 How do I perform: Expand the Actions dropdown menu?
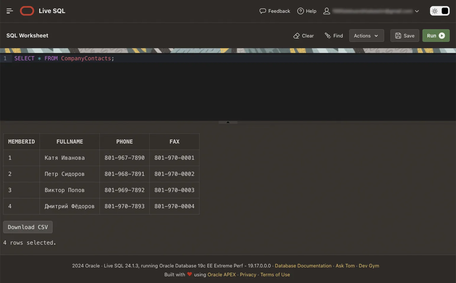366,36
